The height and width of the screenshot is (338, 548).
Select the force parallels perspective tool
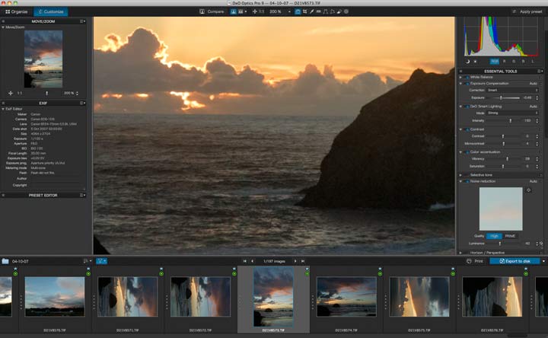click(x=326, y=11)
